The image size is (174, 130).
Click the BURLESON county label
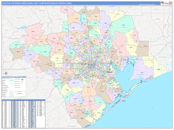tap(21, 18)
